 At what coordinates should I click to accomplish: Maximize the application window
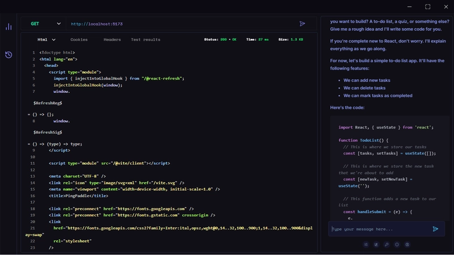pyautogui.click(x=428, y=7)
